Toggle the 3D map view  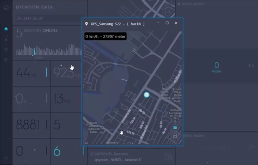click(x=175, y=128)
